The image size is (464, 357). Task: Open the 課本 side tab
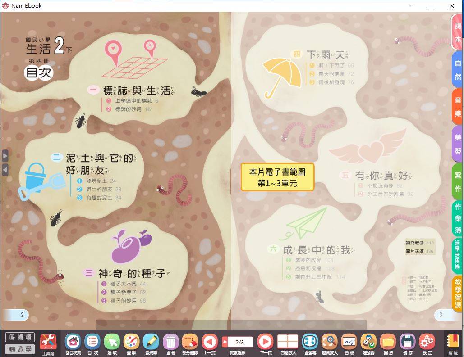(x=458, y=32)
